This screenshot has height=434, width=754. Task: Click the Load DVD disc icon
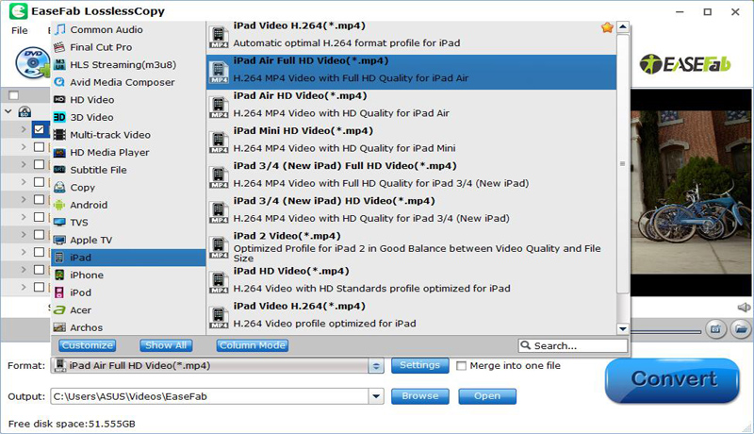coord(31,62)
